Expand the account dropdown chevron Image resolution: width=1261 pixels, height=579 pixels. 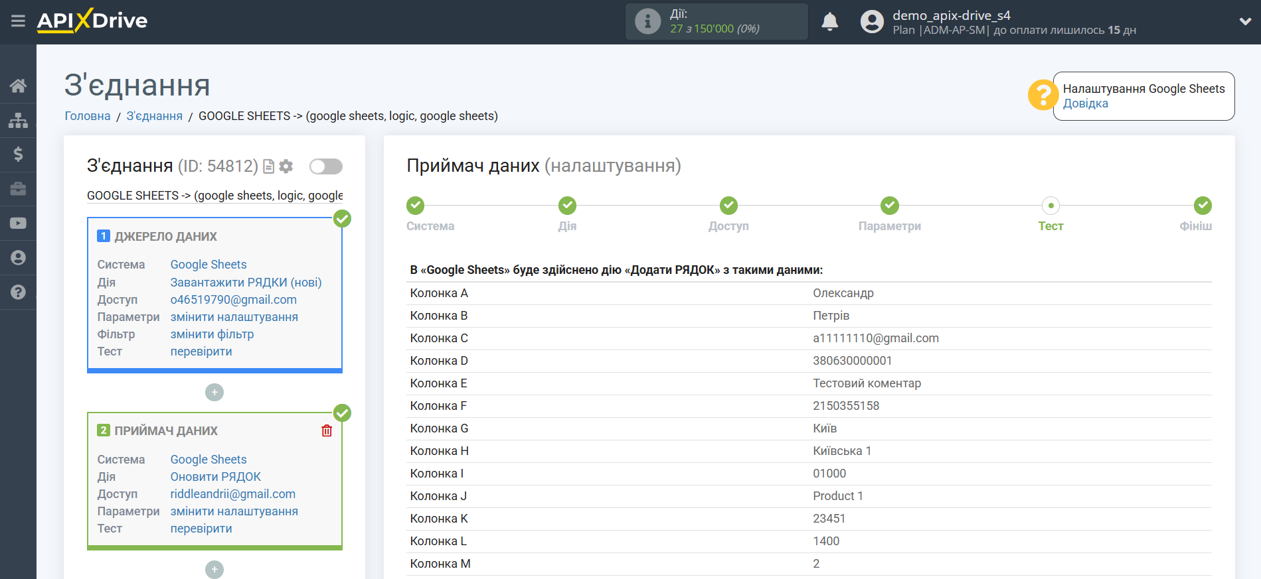click(x=1245, y=21)
